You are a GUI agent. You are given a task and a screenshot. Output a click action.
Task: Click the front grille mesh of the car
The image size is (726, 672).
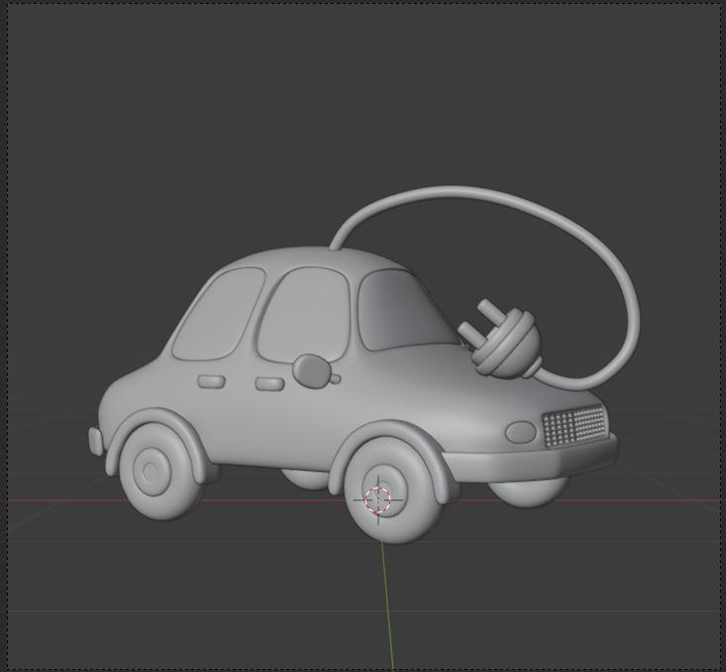[x=575, y=425]
